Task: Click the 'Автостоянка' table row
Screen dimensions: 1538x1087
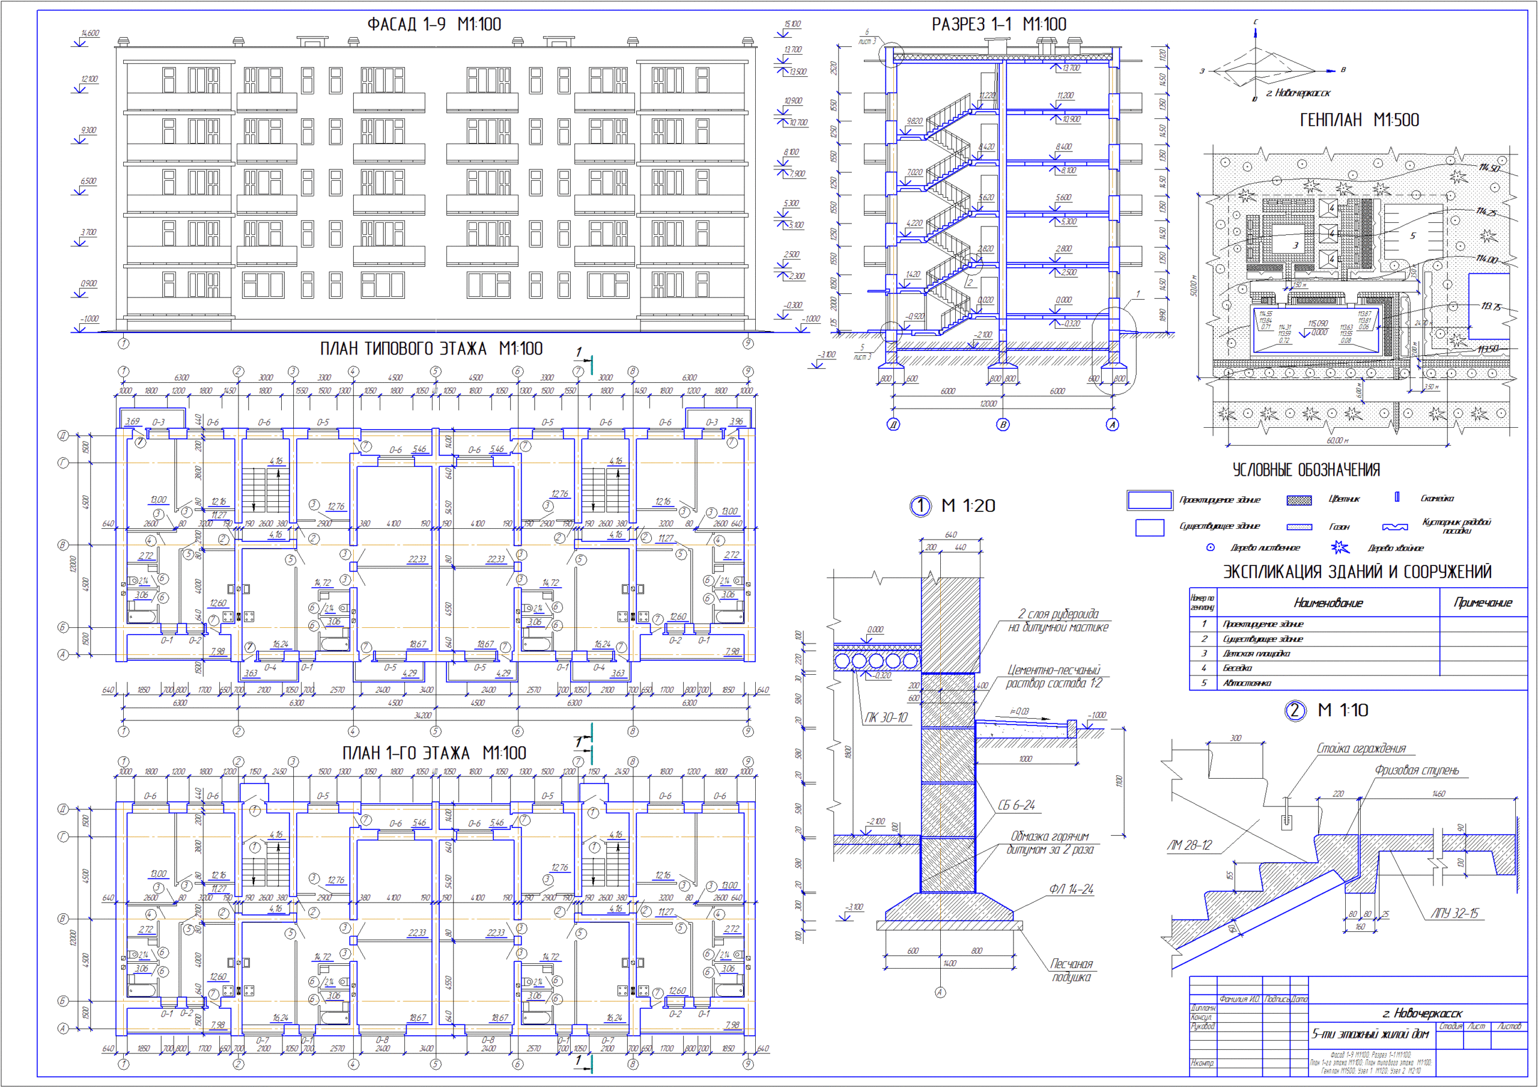Action: click(x=1358, y=683)
